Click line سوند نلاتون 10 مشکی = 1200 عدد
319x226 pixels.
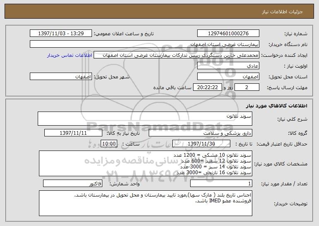[212, 156]
